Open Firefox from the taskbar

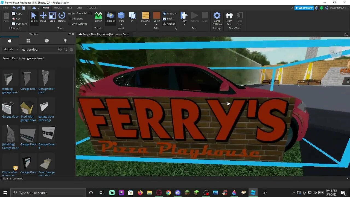coord(140,193)
